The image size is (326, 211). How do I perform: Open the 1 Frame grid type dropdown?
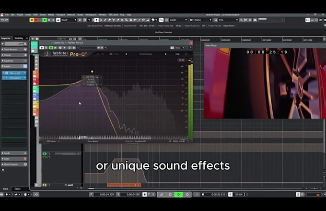(x=200, y=20)
